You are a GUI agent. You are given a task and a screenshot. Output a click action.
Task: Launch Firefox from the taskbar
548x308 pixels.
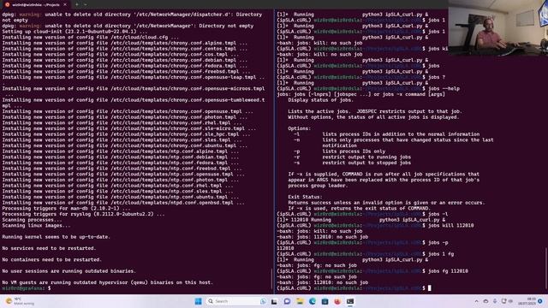coord(337,301)
